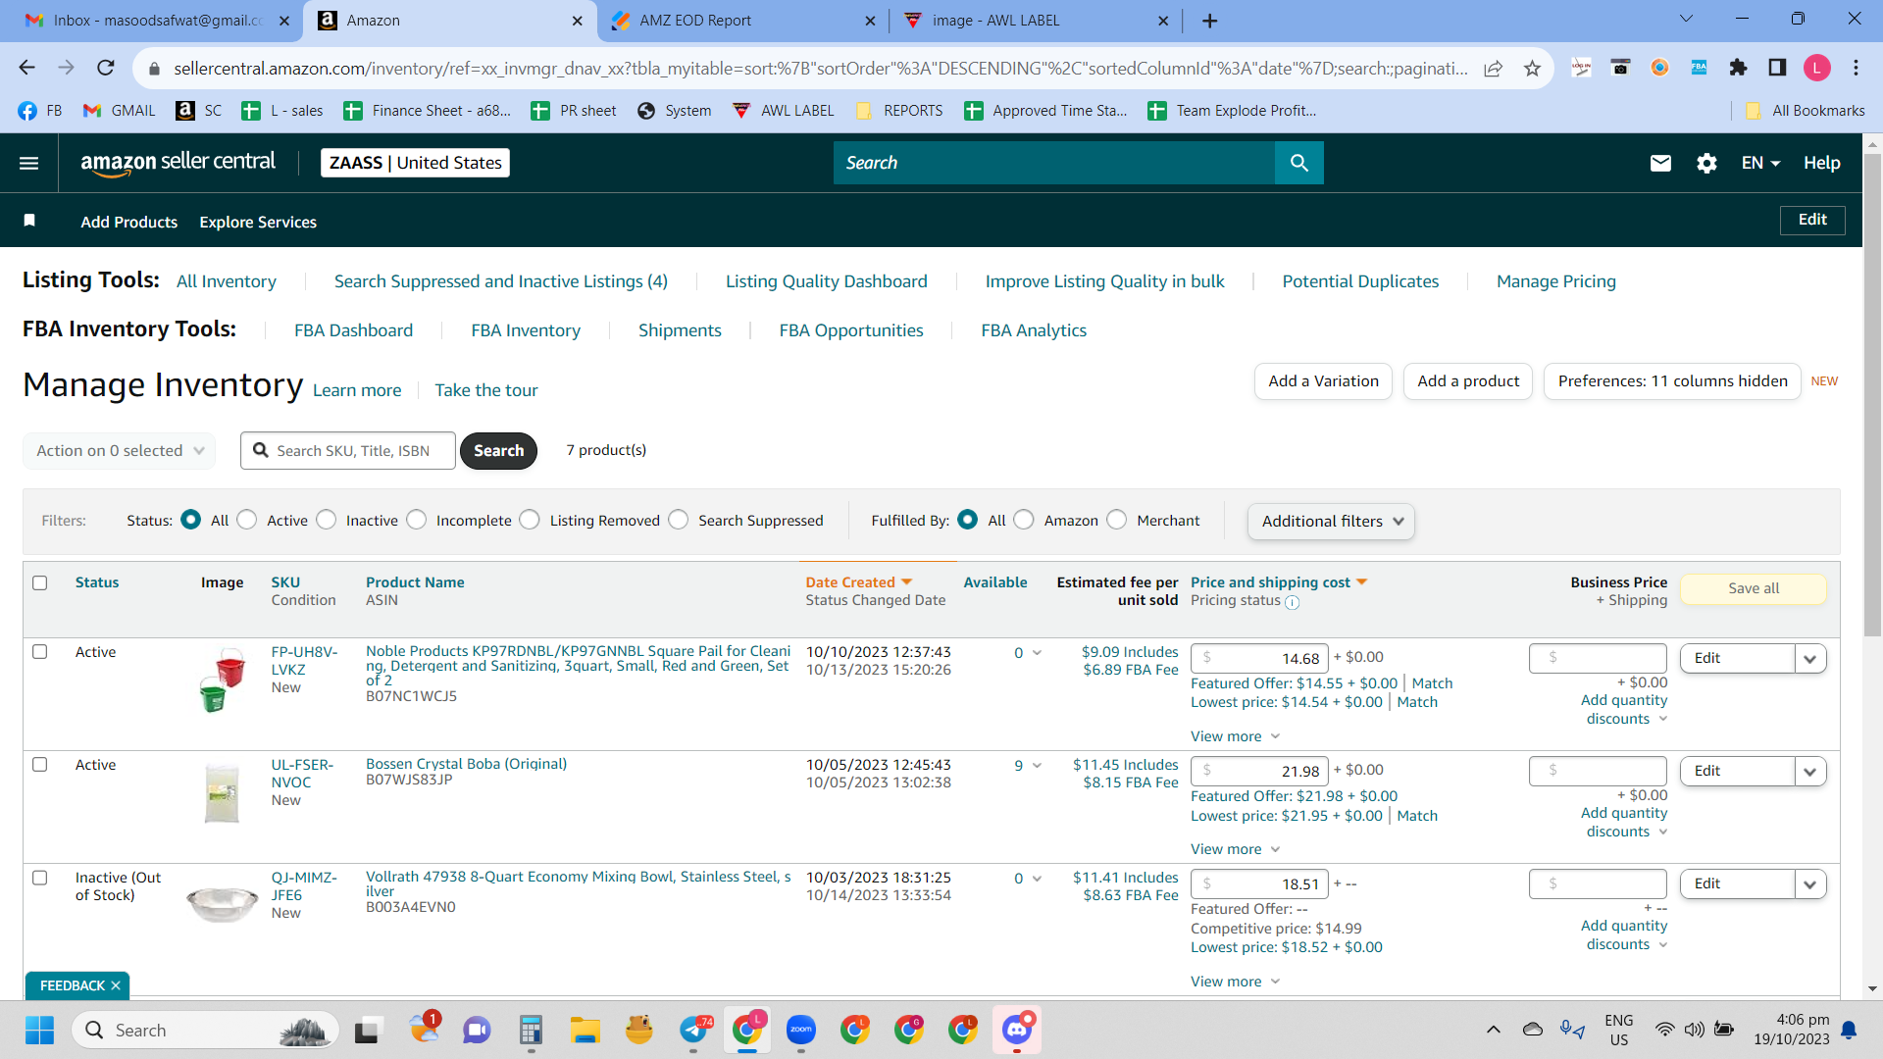The width and height of the screenshot is (1883, 1059).
Task: Click the Save all button
Action: click(x=1754, y=588)
